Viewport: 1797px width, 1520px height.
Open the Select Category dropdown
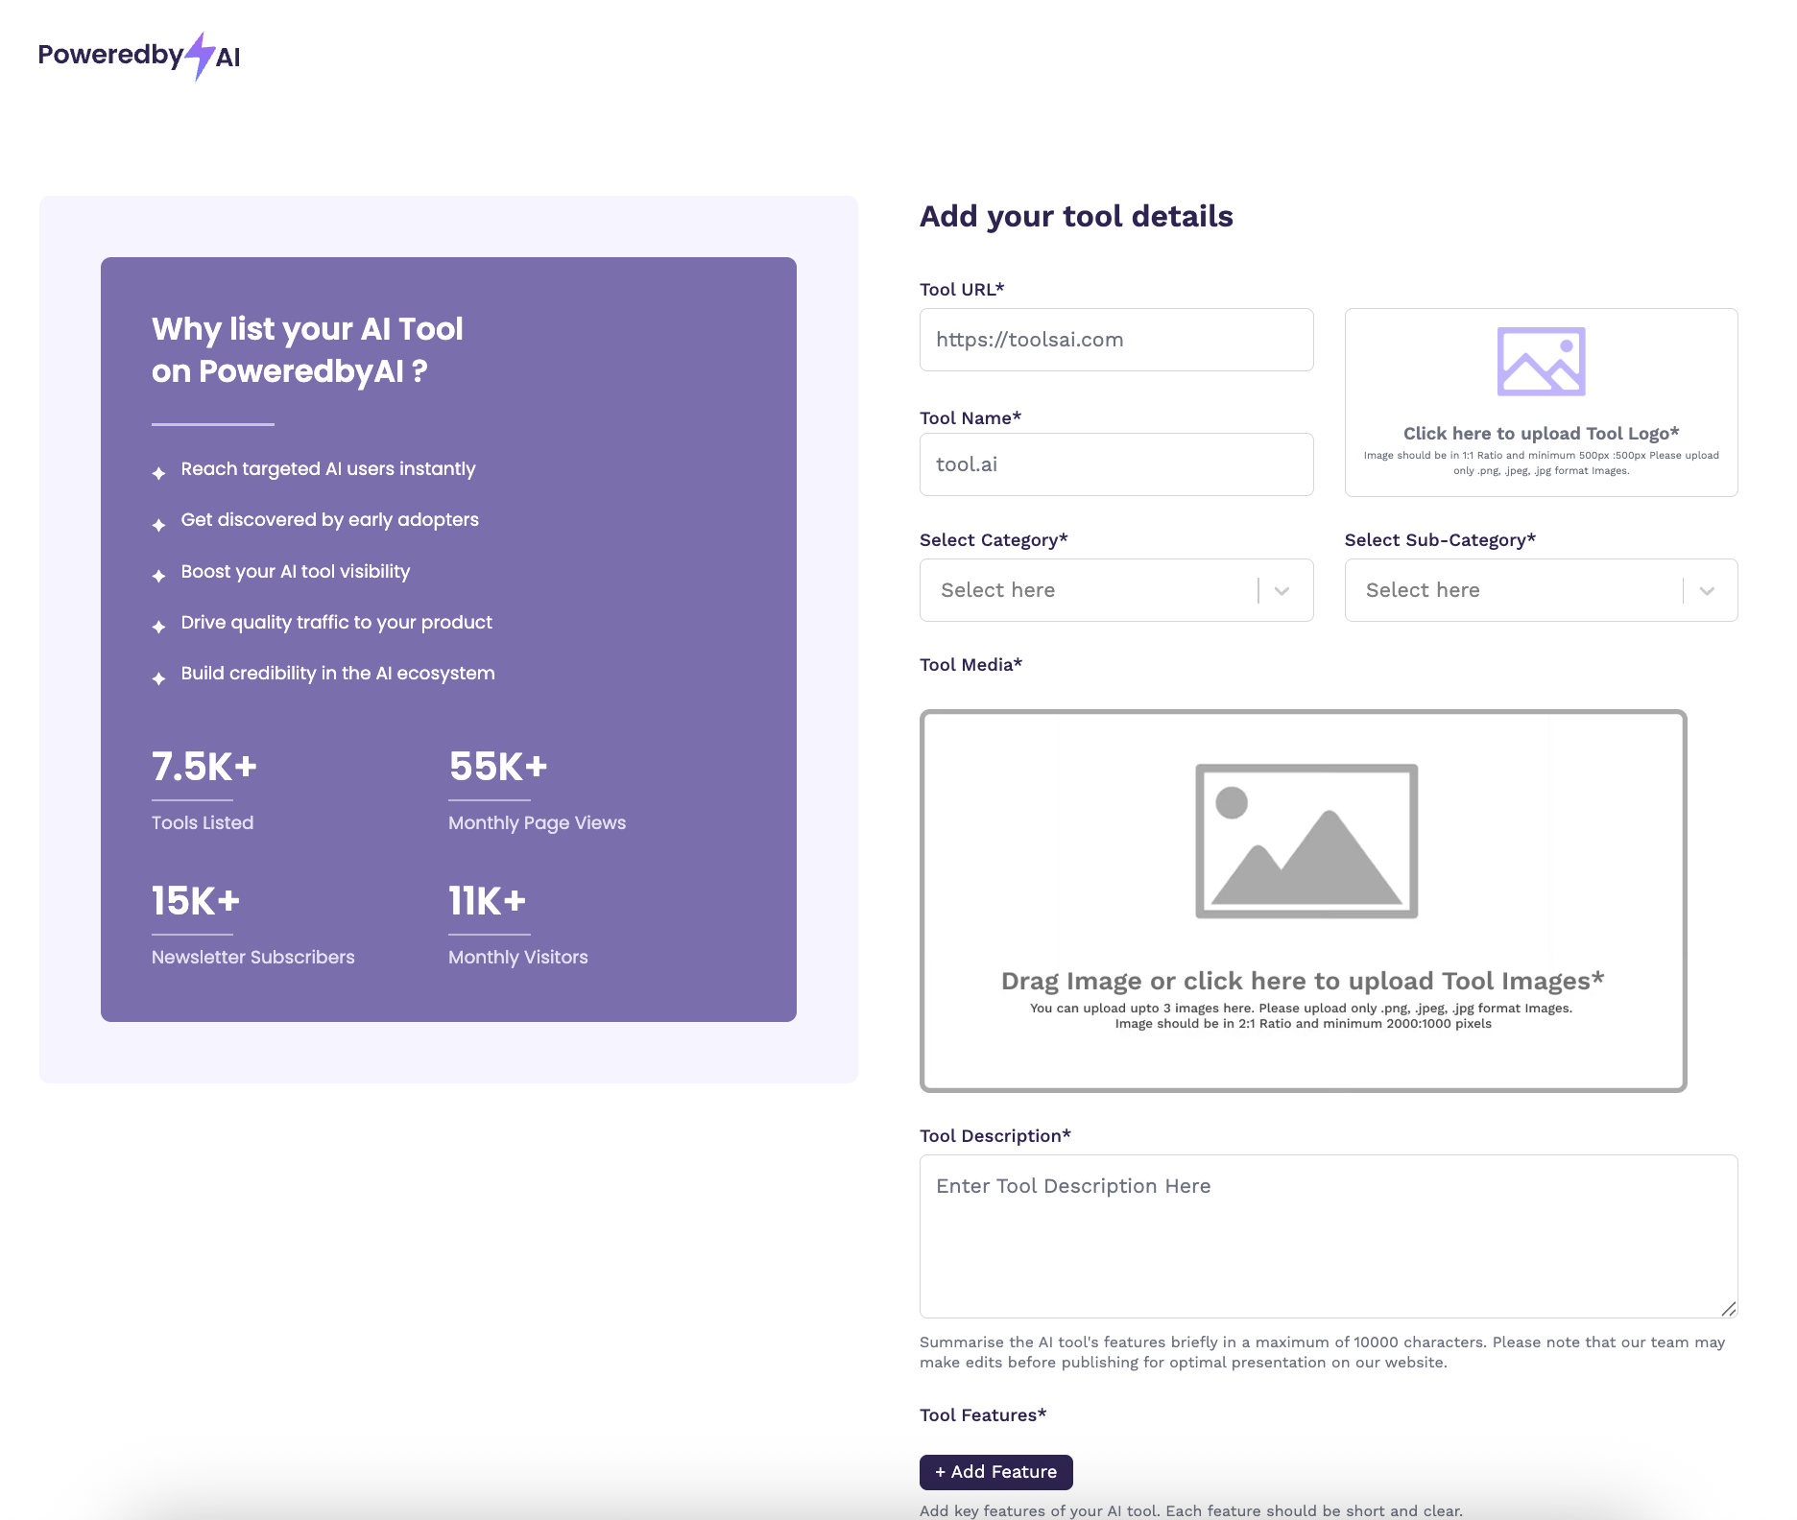[x=1116, y=590]
